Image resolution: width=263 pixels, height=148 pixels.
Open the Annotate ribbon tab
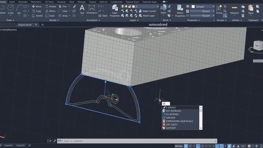pos(23,2)
